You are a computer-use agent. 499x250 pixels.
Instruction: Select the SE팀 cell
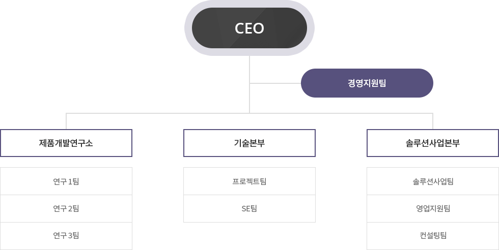249,208
